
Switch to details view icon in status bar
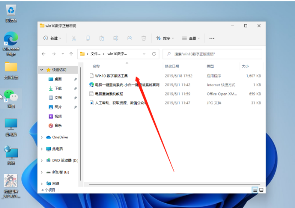(255, 190)
